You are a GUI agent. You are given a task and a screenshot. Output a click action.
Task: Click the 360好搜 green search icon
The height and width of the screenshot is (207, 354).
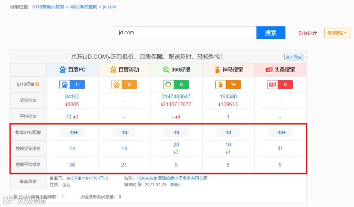click(x=166, y=70)
